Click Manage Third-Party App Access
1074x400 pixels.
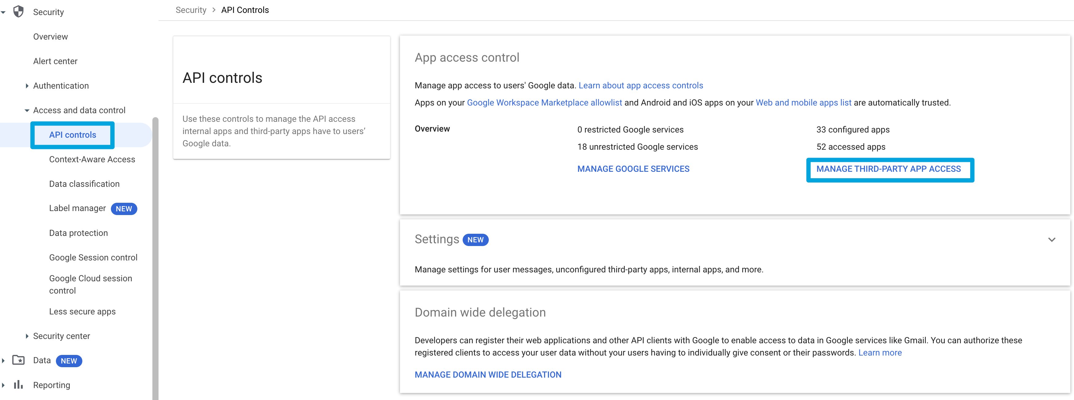tap(888, 169)
